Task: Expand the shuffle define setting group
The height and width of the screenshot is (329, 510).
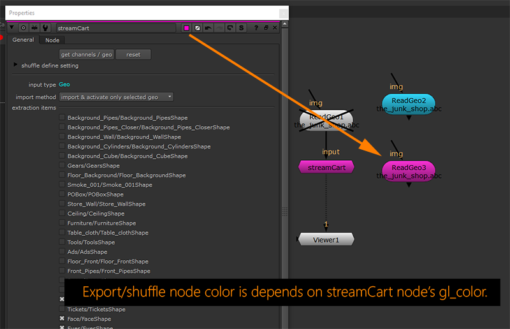Action: pyautogui.click(x=15, y=65)
